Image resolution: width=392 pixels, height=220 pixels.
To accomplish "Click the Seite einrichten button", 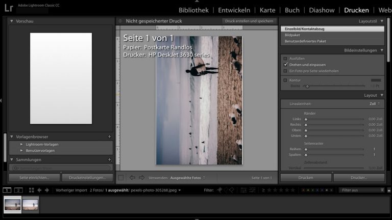I will click(34, 178).
